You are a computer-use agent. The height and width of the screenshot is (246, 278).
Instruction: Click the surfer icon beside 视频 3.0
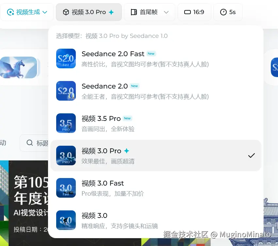(66, 220)
